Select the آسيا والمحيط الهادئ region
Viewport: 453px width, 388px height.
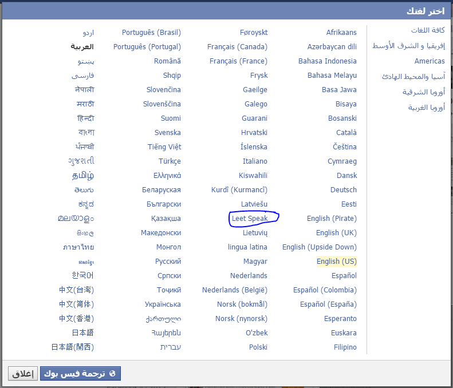pyautogui.click(x=413, y=76)
